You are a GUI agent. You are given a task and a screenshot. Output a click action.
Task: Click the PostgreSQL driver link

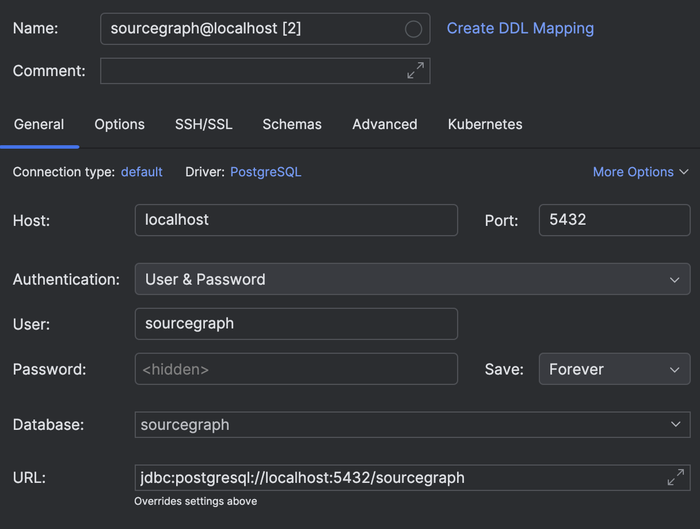tap(265, 172)
